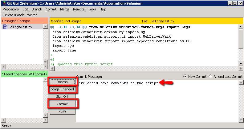Open the Help menu

pos(103,9)
